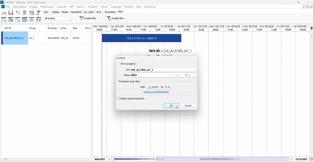313x162 pixels.
Task: Open the Help menu
Action: 139,7
